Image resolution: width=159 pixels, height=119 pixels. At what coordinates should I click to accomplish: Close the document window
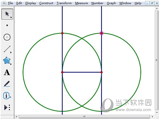pos(157,3)
